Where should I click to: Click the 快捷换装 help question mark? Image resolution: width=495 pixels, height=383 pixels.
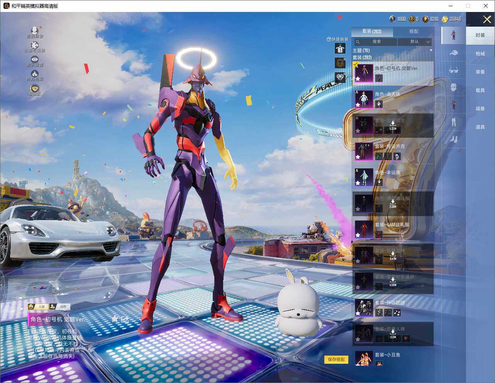pyautogui.click(x=329, y=39)
